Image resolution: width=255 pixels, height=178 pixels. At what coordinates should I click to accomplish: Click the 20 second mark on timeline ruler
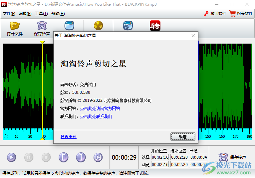[x=30, y=136]
